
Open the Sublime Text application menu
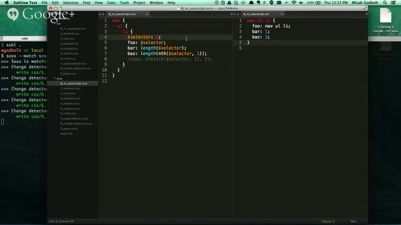(x=25, y=2)
